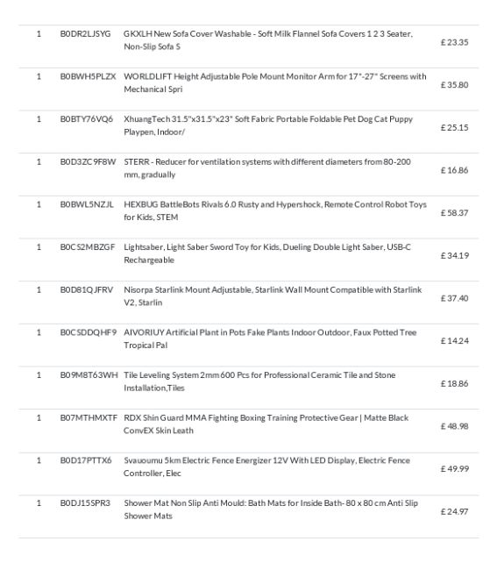Select the B0DR2LJSYG product code
Viewport: 490px width, 570px height.
pyautogui.click(x=85, y=34)
